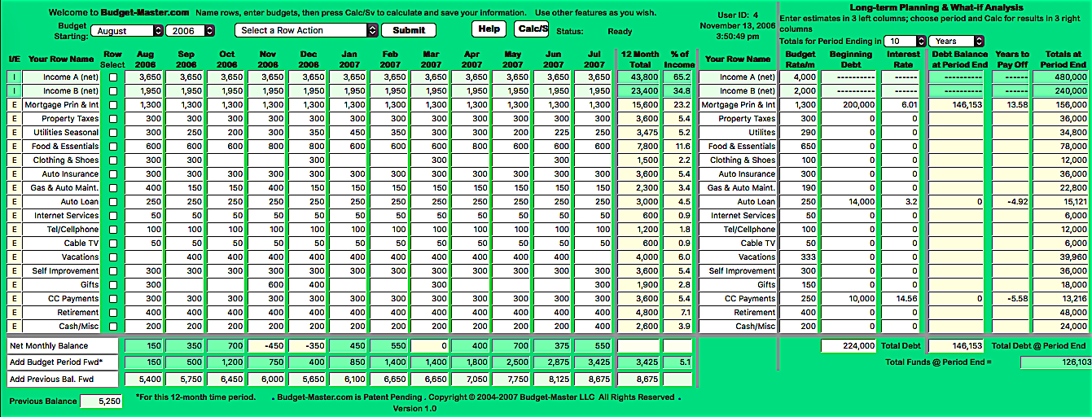Toggle the Tel/Cellphone row checkbox
Screen dimensions: 1092x417
tap(113, 230)
